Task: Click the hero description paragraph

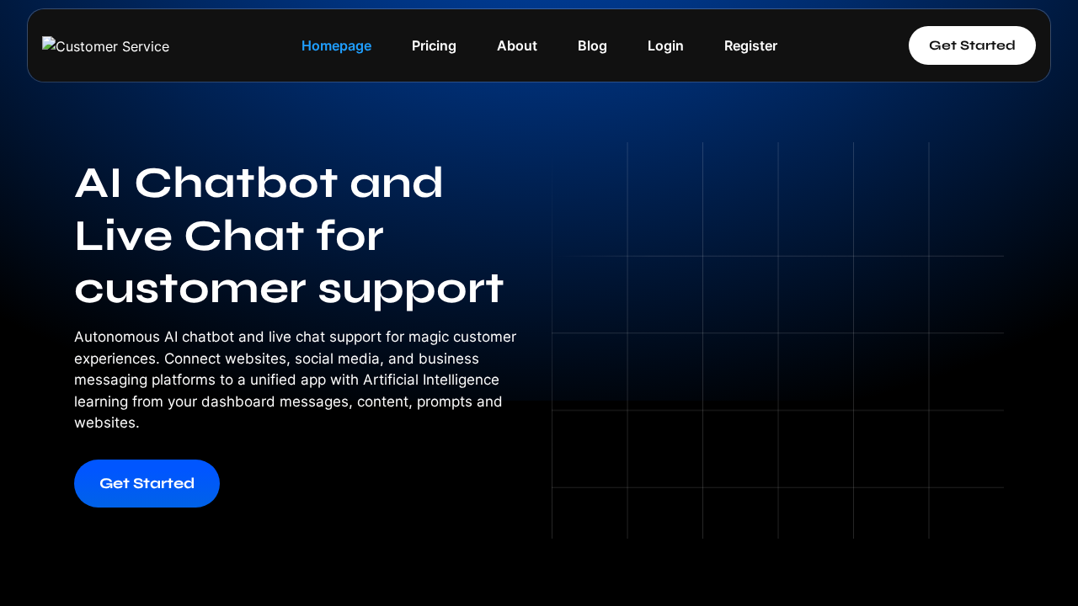Action: [x=295, y=379]
